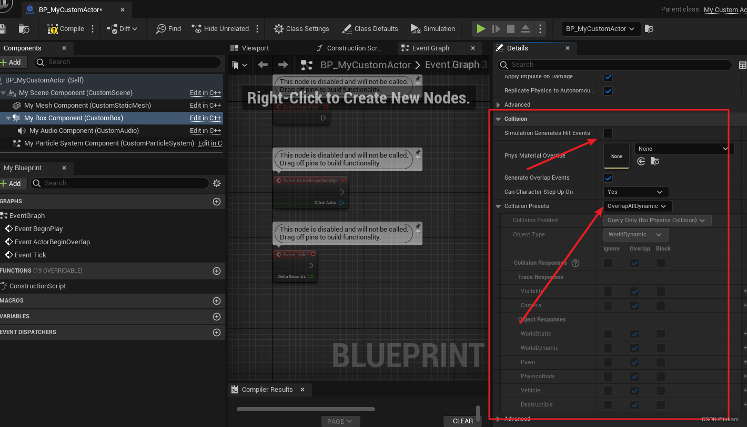Click the Step frame playback button
This screenshot has height=427, width=747.
(x=496, y=29)
